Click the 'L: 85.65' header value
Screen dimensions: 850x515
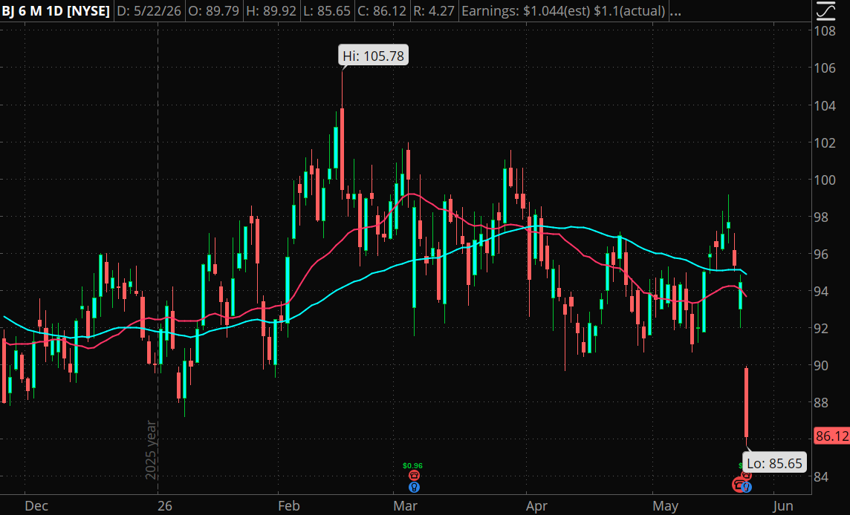(327, 11)
